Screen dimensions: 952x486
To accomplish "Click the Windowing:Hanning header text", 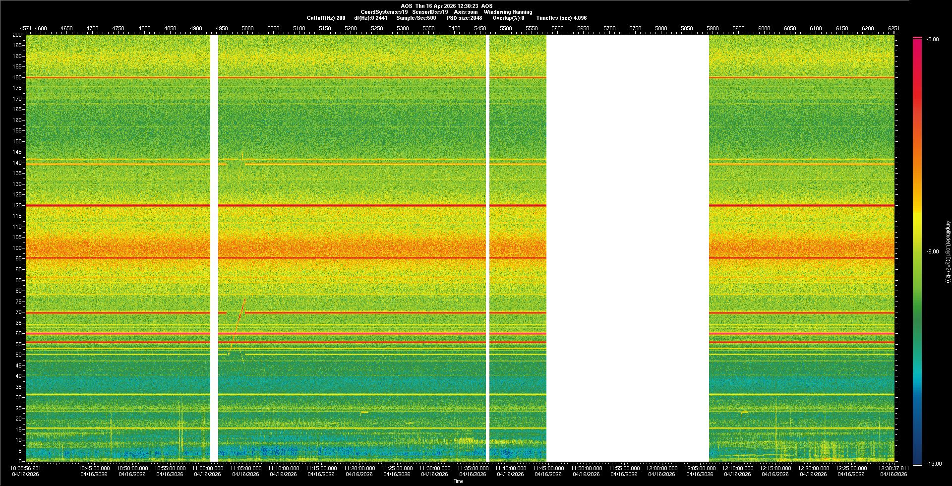I will pyautogui.click(x=508, y=12).
